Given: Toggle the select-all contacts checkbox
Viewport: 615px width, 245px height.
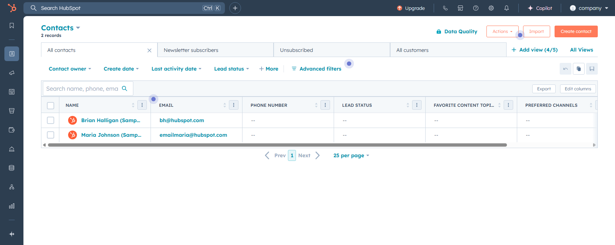Looking at the screenshot, I should [x=51, y=105].
